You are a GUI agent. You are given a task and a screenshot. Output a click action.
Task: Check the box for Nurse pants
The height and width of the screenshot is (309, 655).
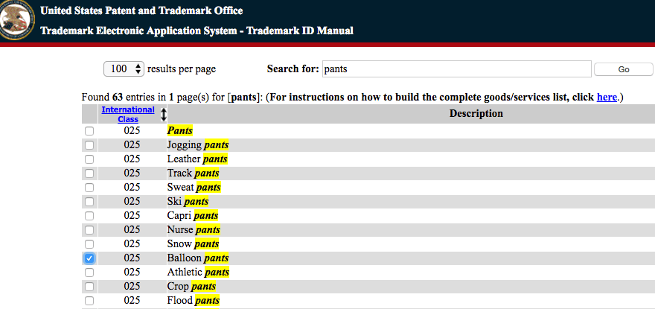tap(89, 230)
